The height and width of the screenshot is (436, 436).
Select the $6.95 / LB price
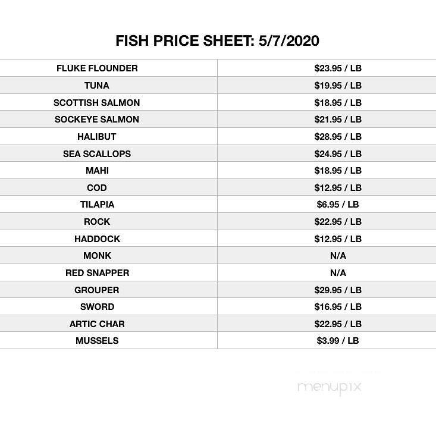coord(338,205)
